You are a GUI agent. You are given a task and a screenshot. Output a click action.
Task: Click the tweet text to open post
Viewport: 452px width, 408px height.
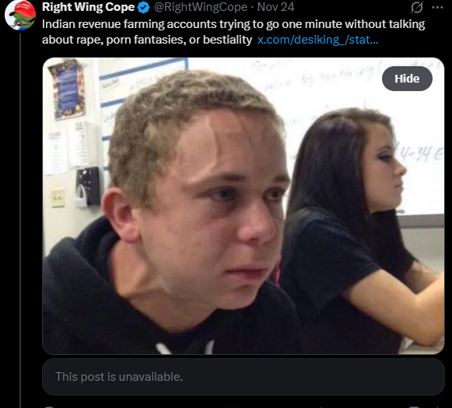[233, 32]
